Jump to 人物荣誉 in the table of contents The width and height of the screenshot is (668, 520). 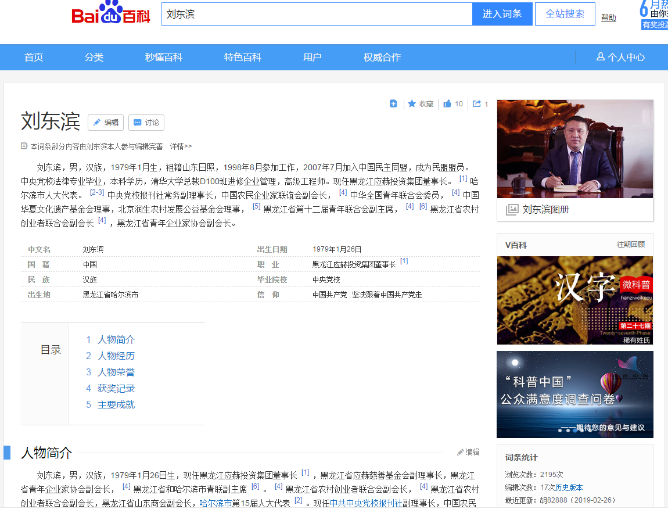pos(116,372)
